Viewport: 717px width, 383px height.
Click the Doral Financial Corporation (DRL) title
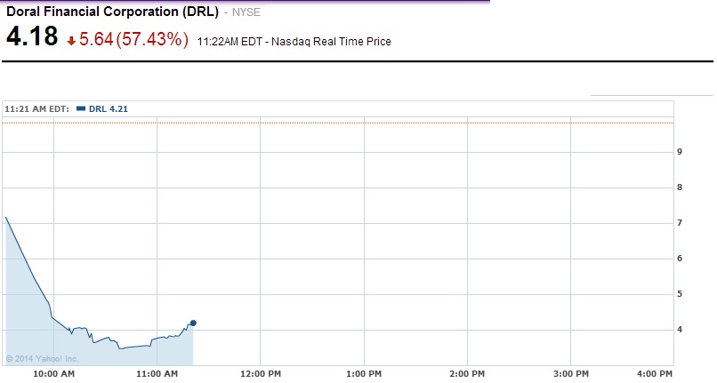(113, 13)
